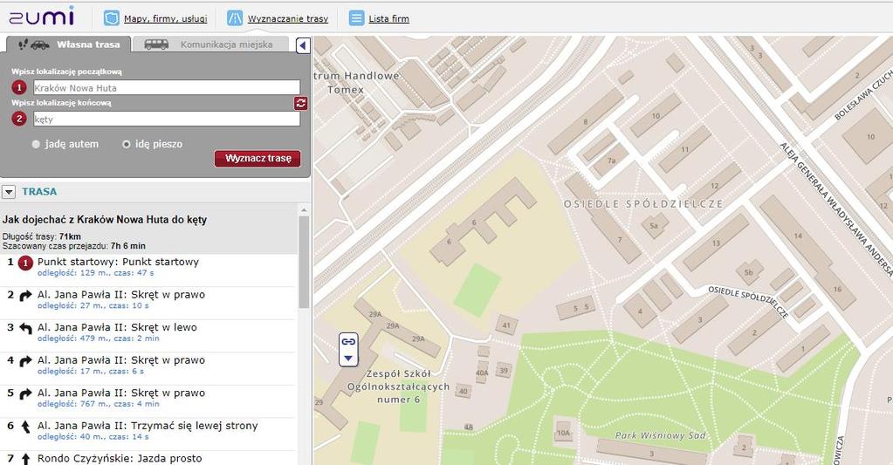Click the Bolesława street label on the map
Image resolution: width=893 pixels, height=465 pixels.
(863, 95)
